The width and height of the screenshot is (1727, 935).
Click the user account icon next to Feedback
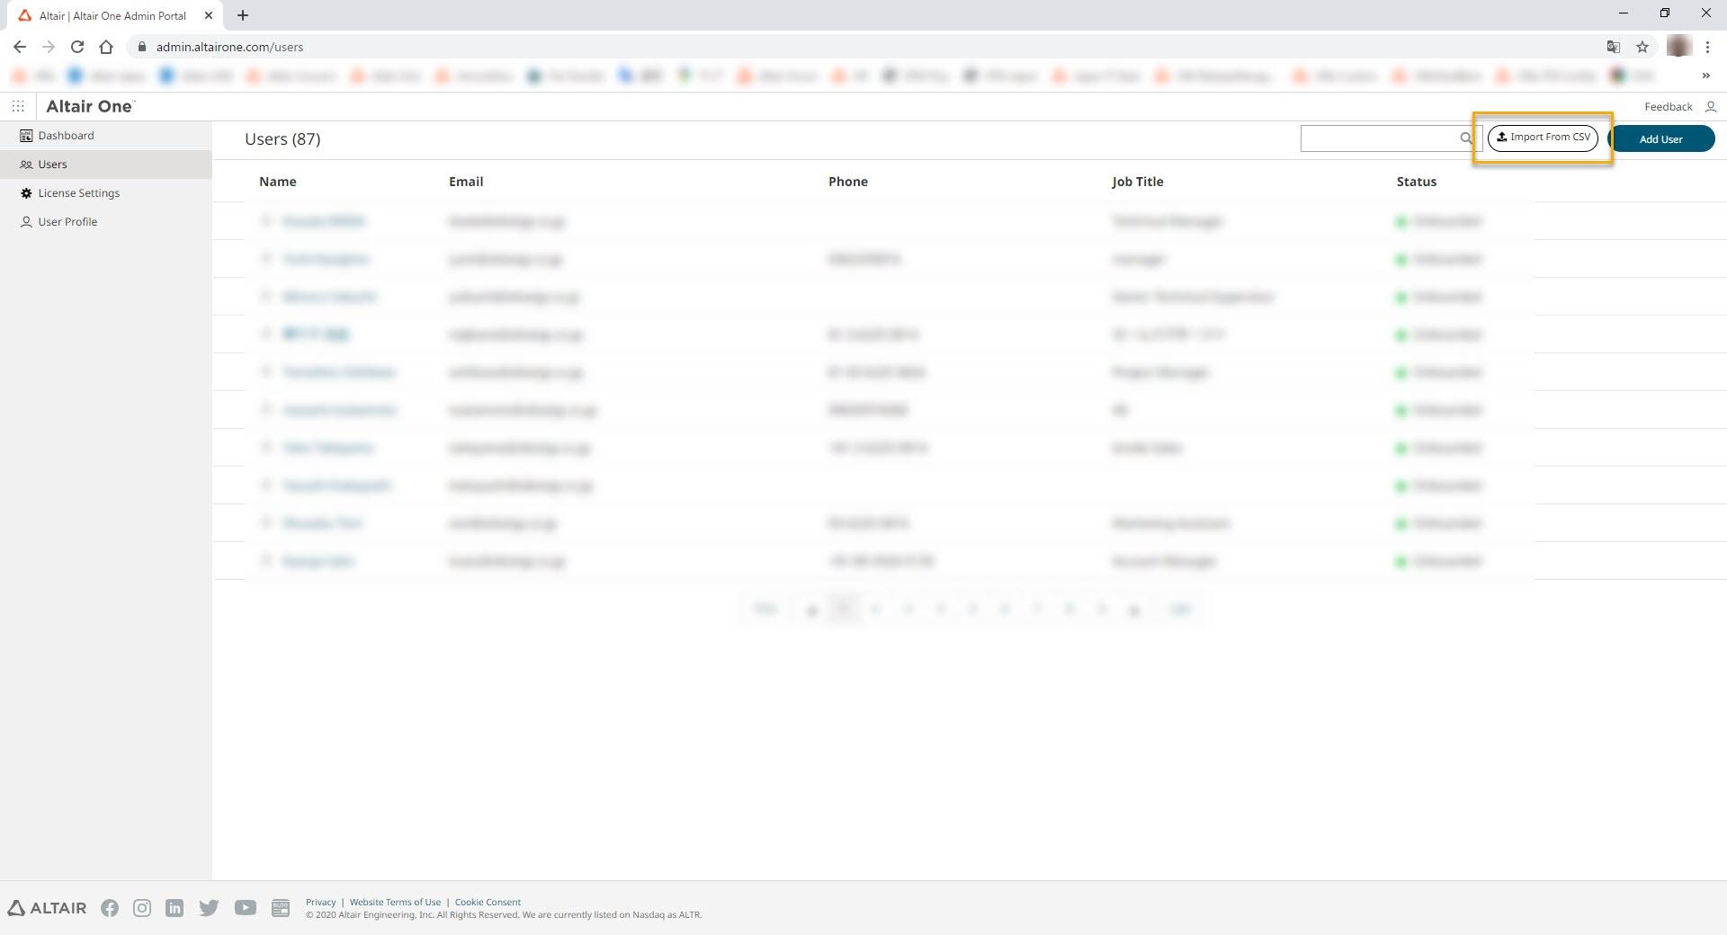tap(1712, 107)
